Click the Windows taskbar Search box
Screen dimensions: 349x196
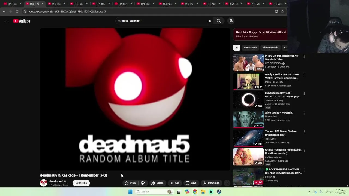point(155,192)
